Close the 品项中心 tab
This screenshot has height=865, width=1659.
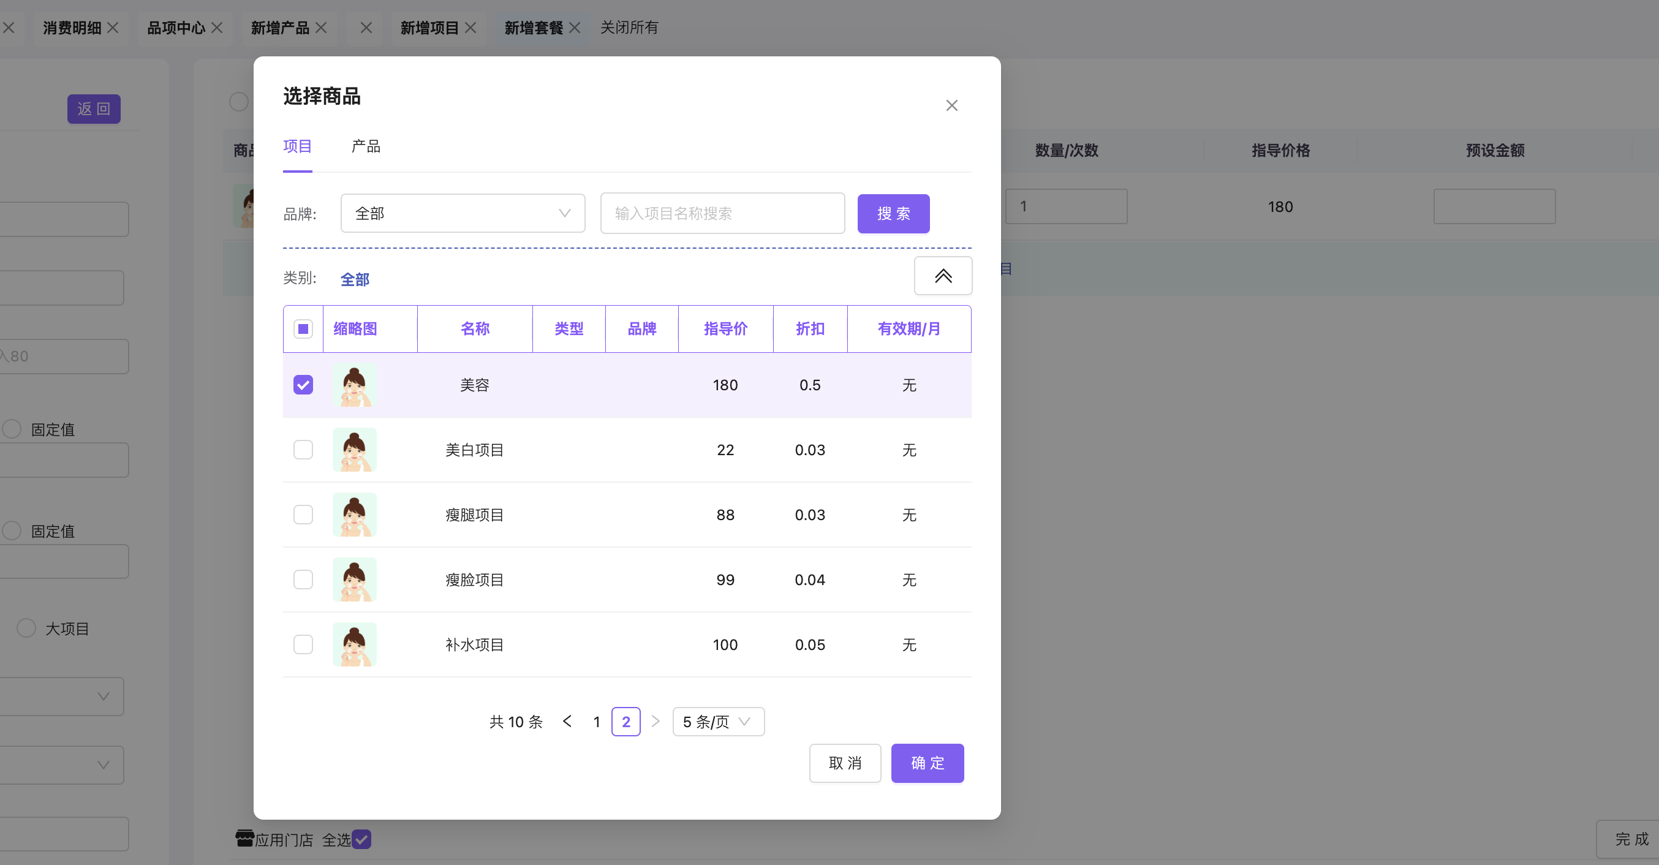point(217,28)
